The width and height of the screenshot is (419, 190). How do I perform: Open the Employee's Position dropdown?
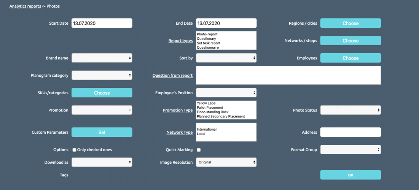click(x=226, y=93)
